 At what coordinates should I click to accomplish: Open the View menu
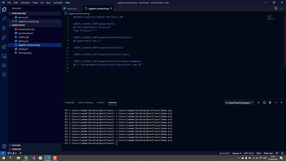[35, 3]
